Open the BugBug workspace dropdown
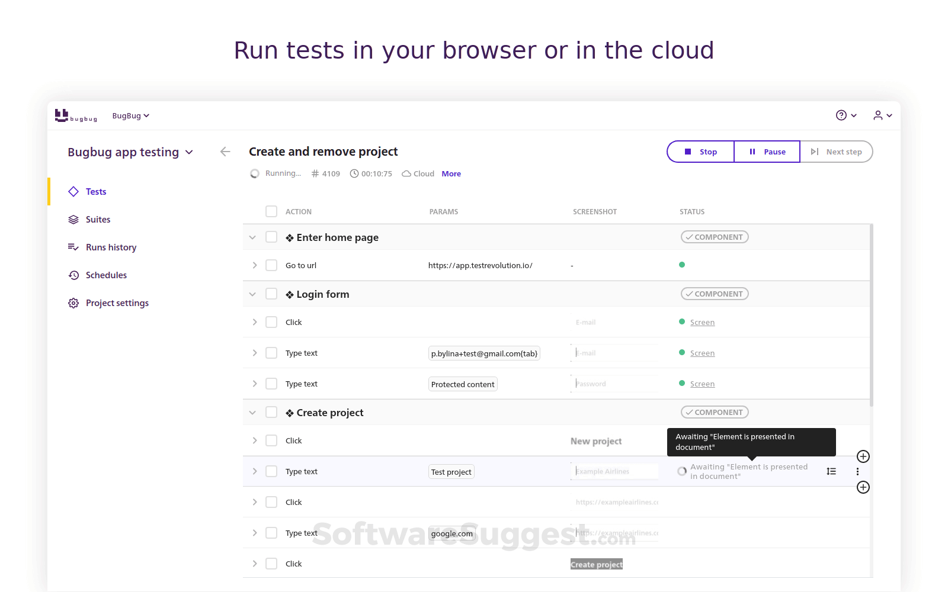This screenshot has height=592, width=948. [130, 115]
